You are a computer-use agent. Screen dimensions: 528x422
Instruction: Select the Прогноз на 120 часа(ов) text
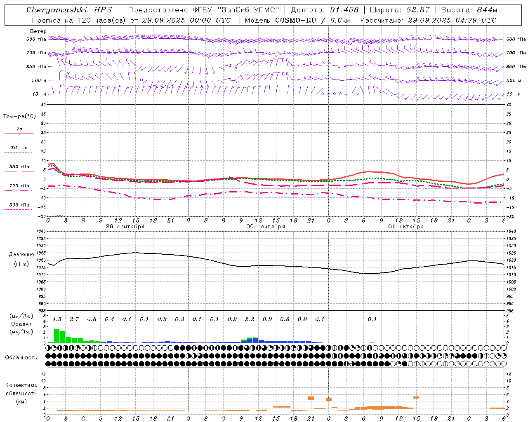(79, 20)
